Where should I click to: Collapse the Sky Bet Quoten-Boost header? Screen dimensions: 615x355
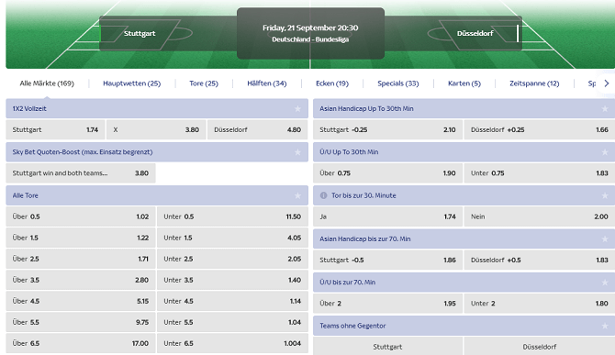pyautogui.click(x=157, y=152)
